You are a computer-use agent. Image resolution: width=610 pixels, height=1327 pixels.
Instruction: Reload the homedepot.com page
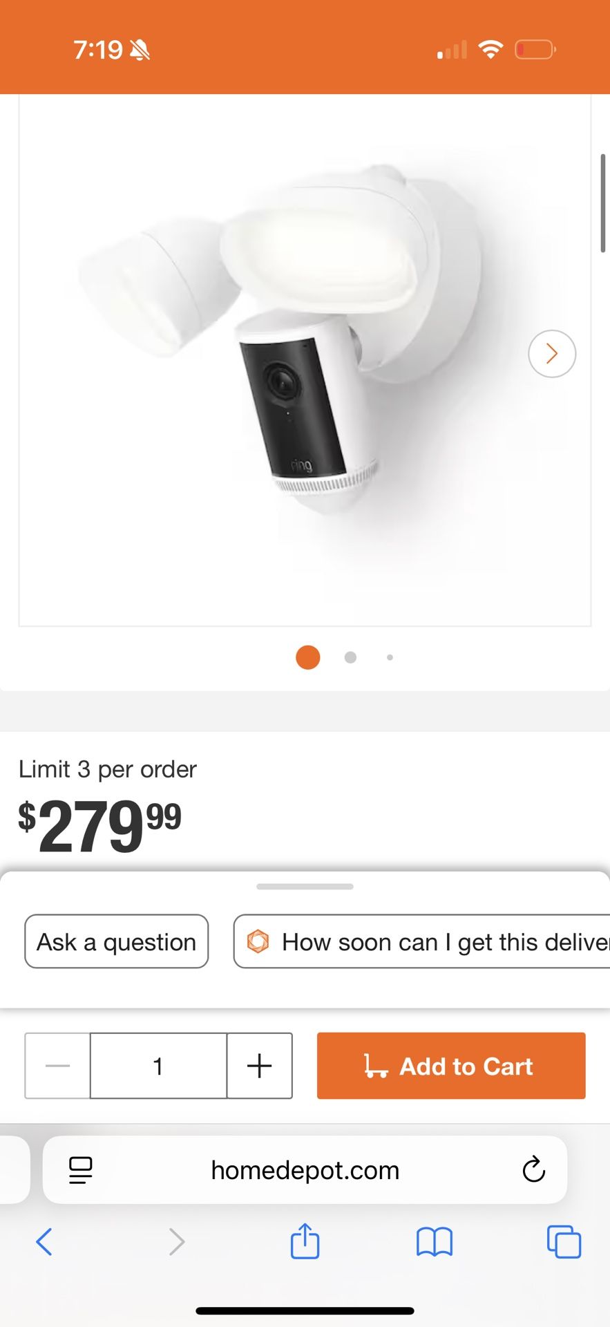point(533,1169)
